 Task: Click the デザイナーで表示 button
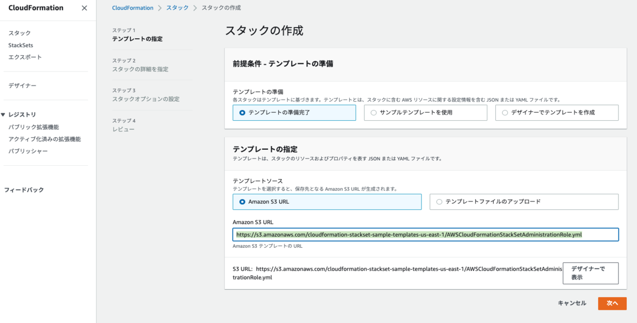(x=591, y=273)
